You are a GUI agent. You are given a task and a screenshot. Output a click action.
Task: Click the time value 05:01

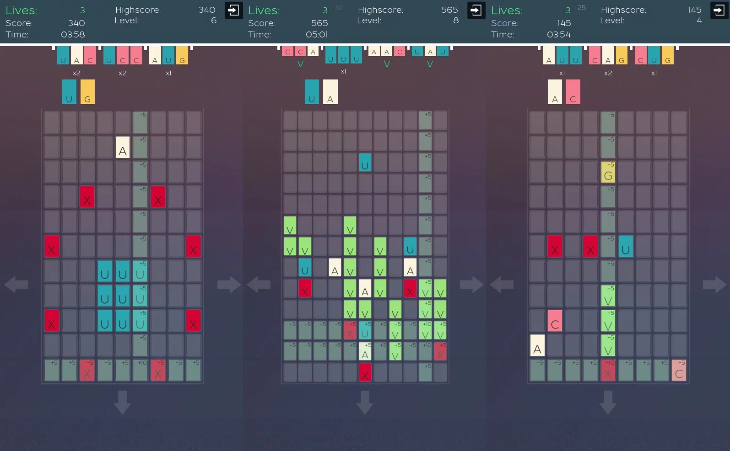pyautogui.click(x=317, y=34)
